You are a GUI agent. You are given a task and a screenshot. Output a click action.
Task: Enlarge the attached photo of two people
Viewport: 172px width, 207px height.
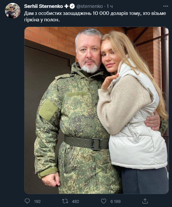96,110
